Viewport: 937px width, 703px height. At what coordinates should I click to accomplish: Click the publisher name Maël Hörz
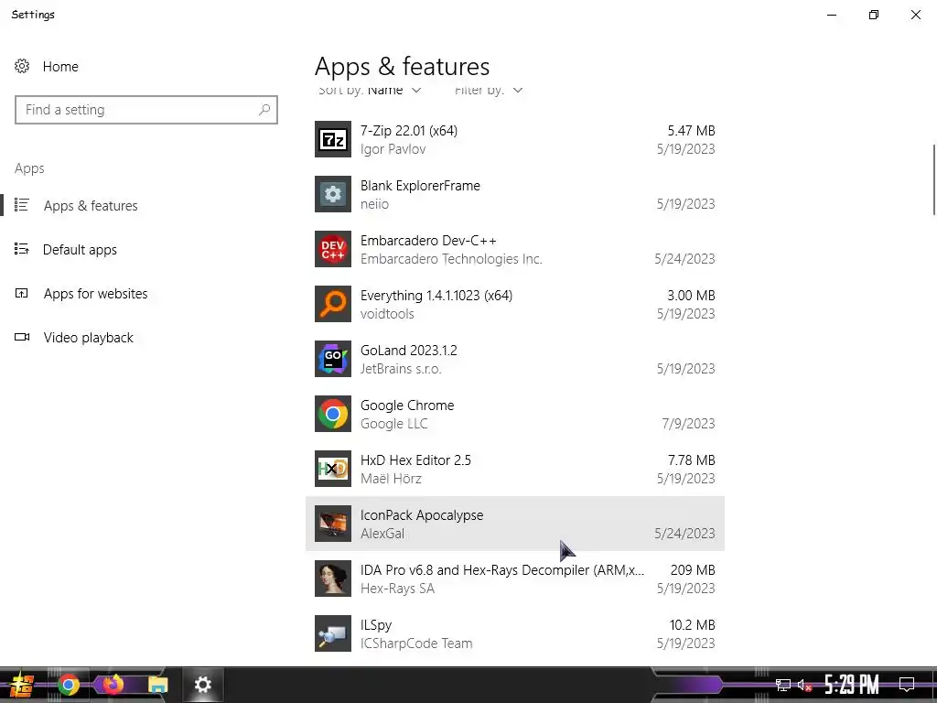(391, 479)
